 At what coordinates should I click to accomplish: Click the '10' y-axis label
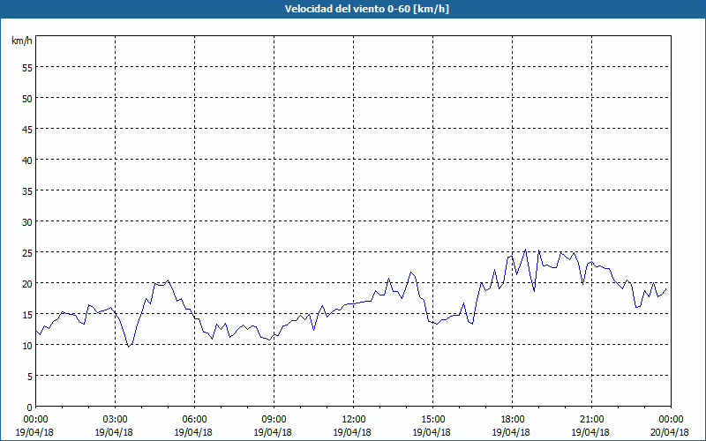27,346
